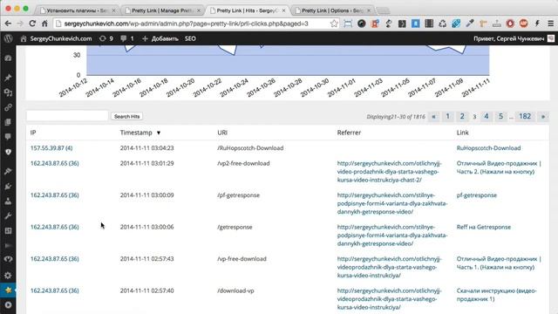Switch to the Pretty Link Options tab
558x314 pixels.
(332, 10)
